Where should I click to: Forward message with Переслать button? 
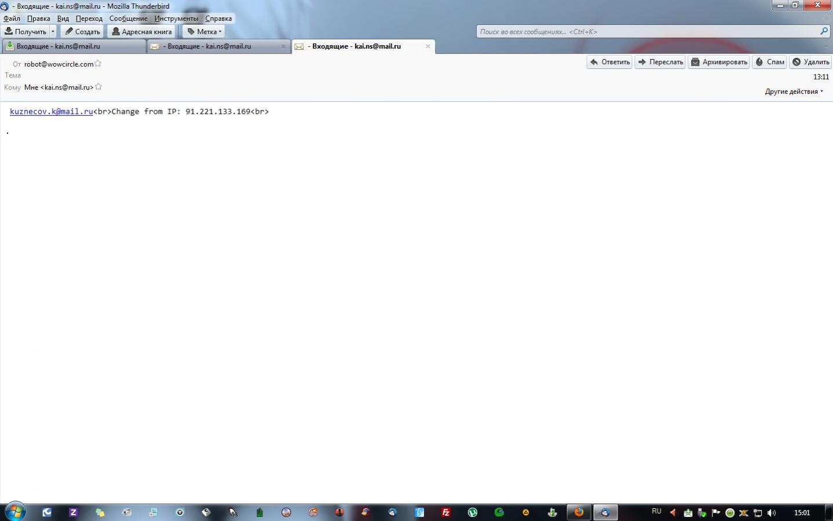click(660, 62)
